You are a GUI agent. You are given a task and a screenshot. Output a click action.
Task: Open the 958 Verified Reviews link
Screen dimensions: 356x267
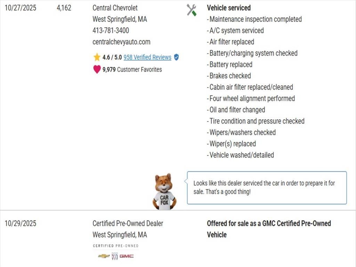pos(147,57)
